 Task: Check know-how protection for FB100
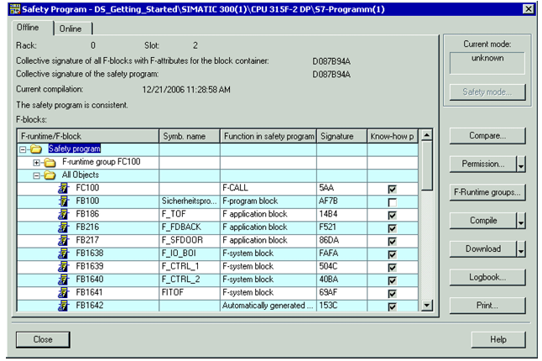coord(392,202)
